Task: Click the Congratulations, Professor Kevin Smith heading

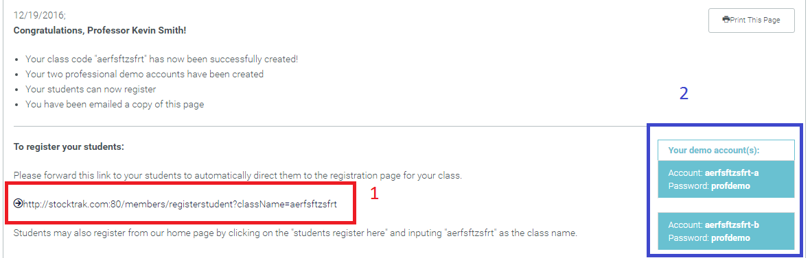Action: [100, 30]
